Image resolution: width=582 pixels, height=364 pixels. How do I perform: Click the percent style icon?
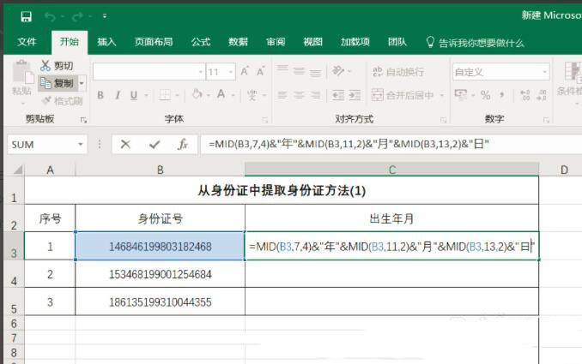tap(485, 95)
